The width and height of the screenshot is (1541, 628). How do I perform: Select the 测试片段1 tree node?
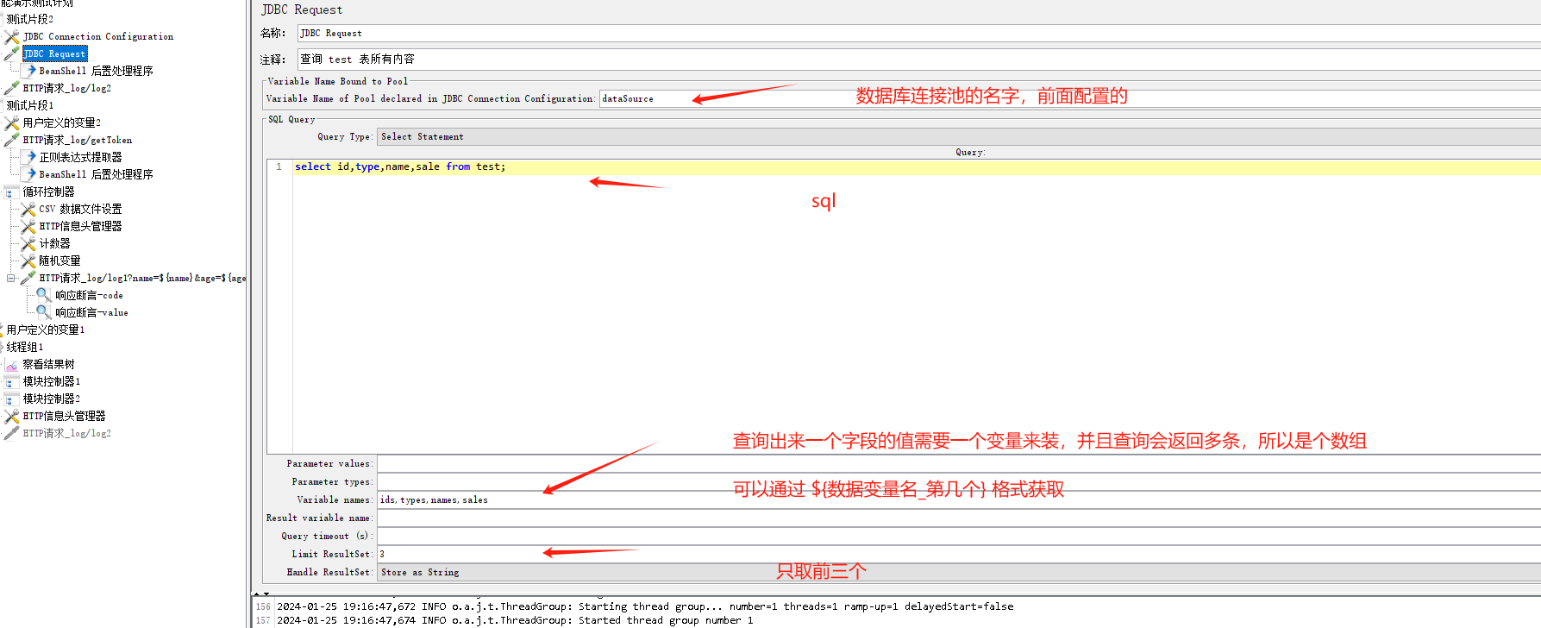coord(30,105)
